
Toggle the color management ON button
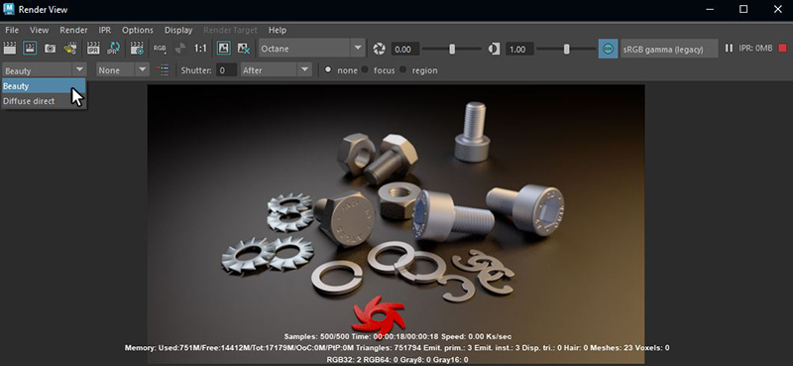(x=608, y=49)
